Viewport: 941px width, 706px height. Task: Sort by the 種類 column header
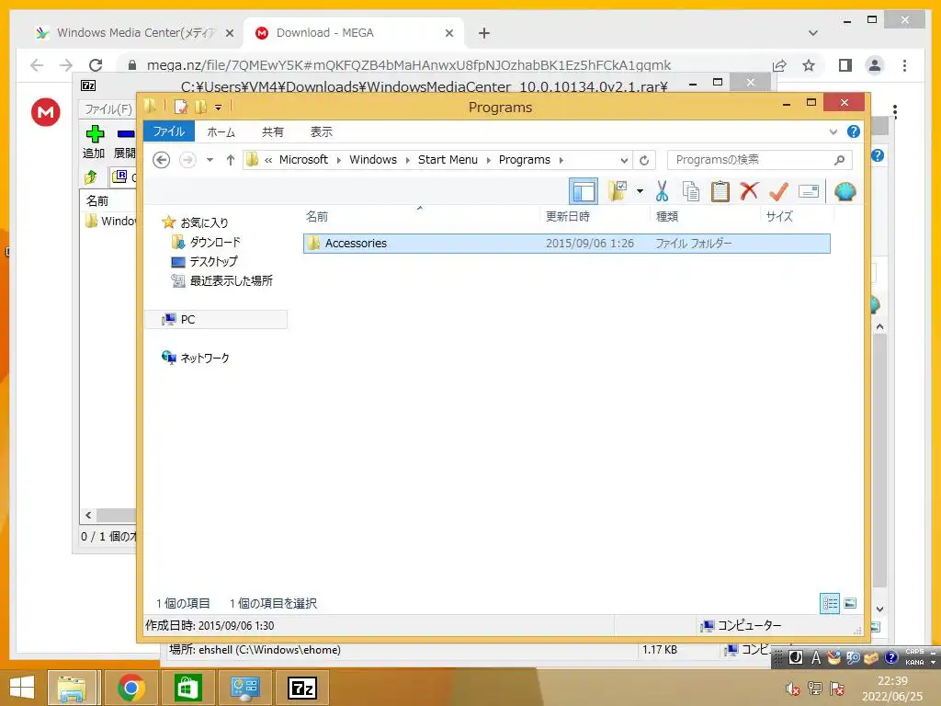tap(705, 216)
